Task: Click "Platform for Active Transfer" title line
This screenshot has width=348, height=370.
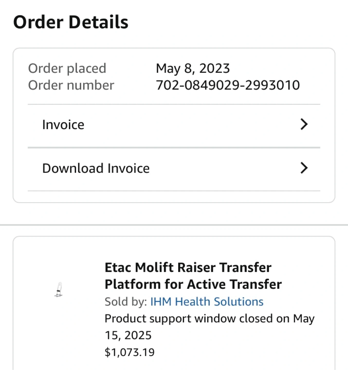Action: point(193,284)
